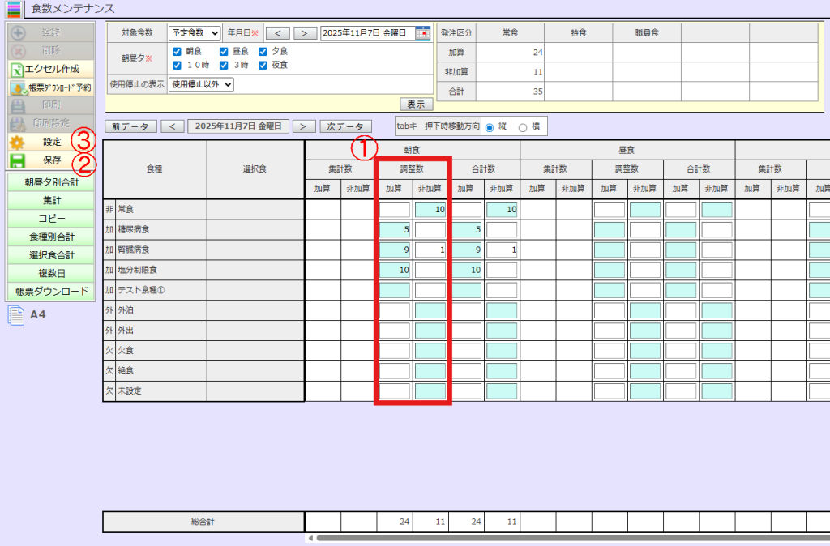Click the A4 paper size document icon

[x=15, y=315]
